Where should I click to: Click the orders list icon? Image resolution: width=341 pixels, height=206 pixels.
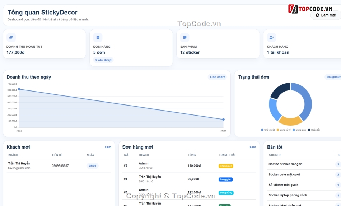click(x=98, y=38)
